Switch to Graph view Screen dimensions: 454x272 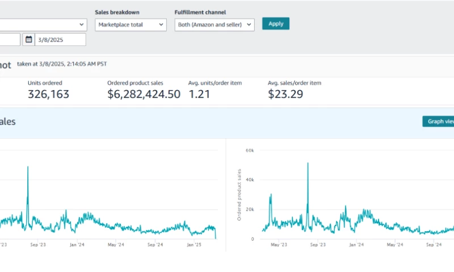(x=438, y=121)
